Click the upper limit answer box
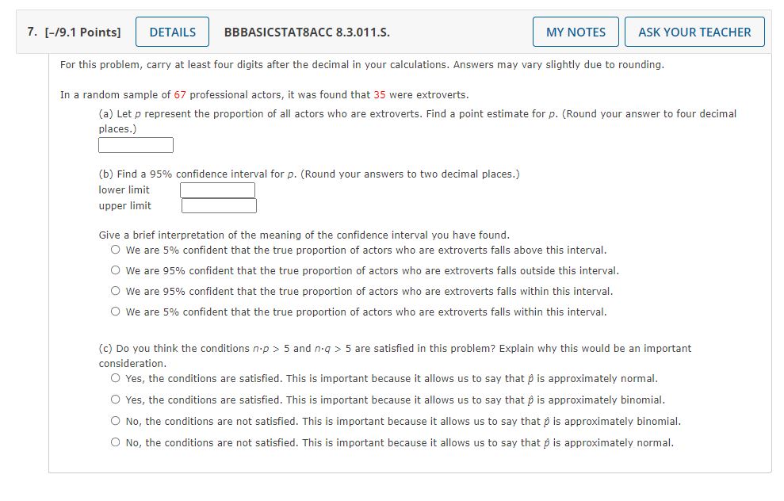784x501 pixels. pos(218,205)
